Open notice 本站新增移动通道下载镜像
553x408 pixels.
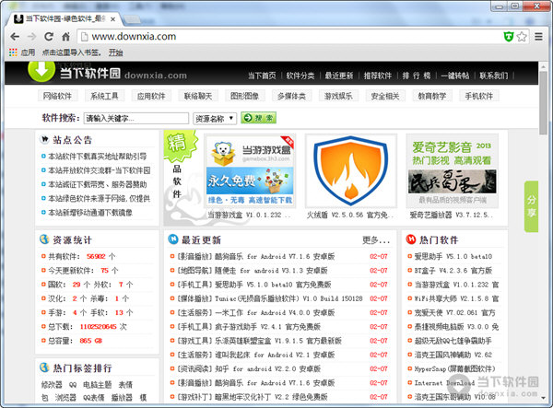pos(90,213)
